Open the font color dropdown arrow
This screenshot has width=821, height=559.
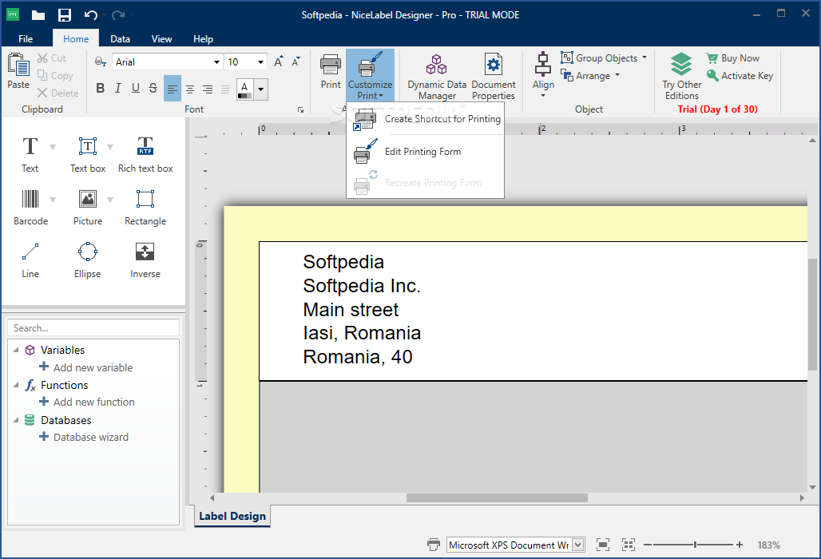(x=260, y=89)
